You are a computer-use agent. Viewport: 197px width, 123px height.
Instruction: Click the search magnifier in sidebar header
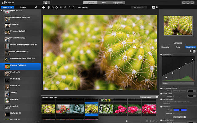tap(36, 7)
